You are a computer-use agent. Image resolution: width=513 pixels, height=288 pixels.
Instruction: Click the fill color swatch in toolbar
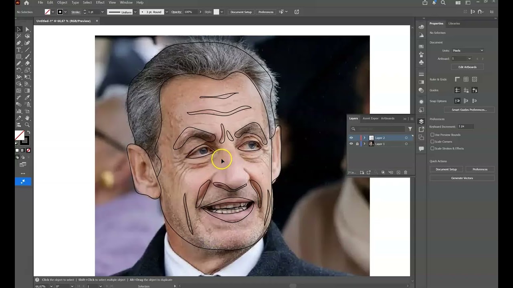19,135
